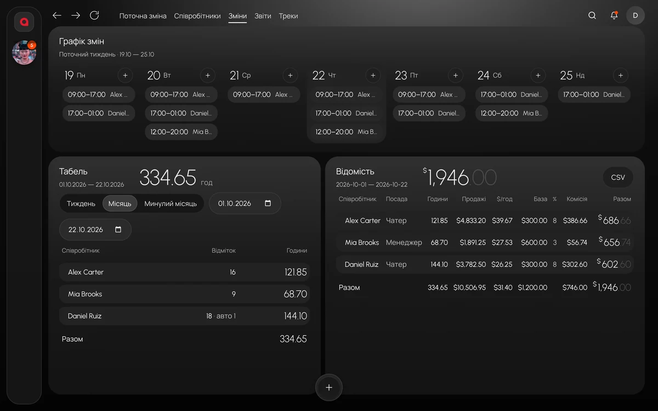This screenshot has height=411, width=658.
Task: Switch timesheet to Тиждень range
Action: click(x=81, y=203)
